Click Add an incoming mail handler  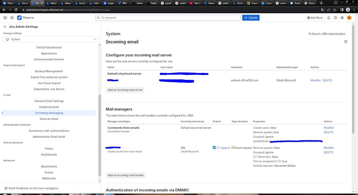(126, 175)
